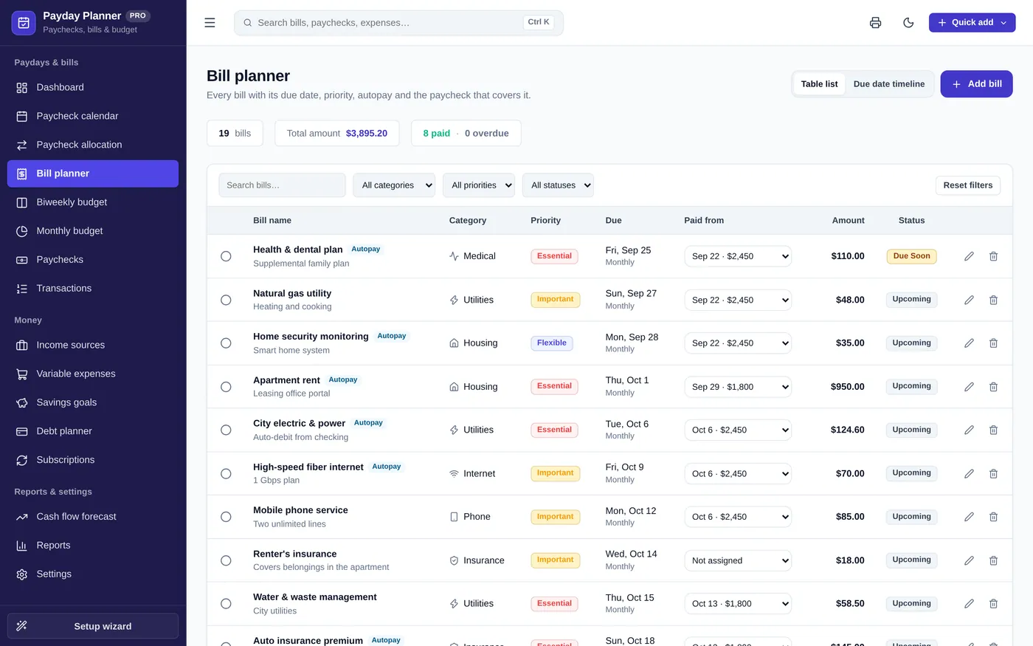Open Paycheck calendar in the sidebar

tap(93, 116)
